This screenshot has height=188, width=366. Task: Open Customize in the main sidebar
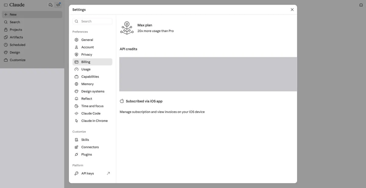pos(32,60)
